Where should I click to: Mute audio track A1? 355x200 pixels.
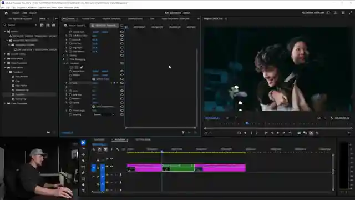111,175
